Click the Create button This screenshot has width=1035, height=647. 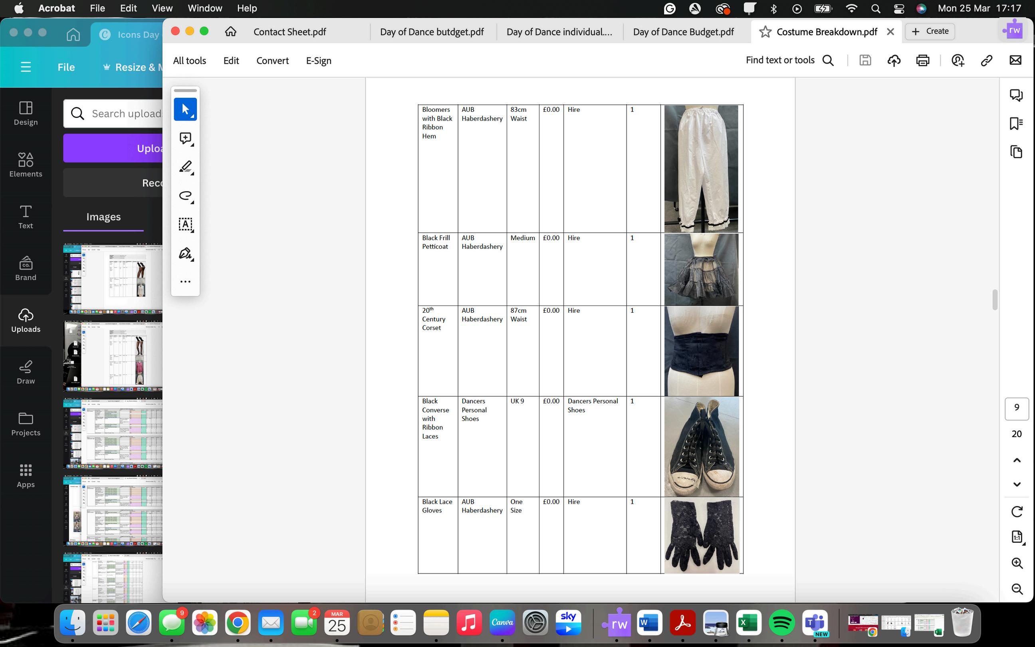click(930, 31)
